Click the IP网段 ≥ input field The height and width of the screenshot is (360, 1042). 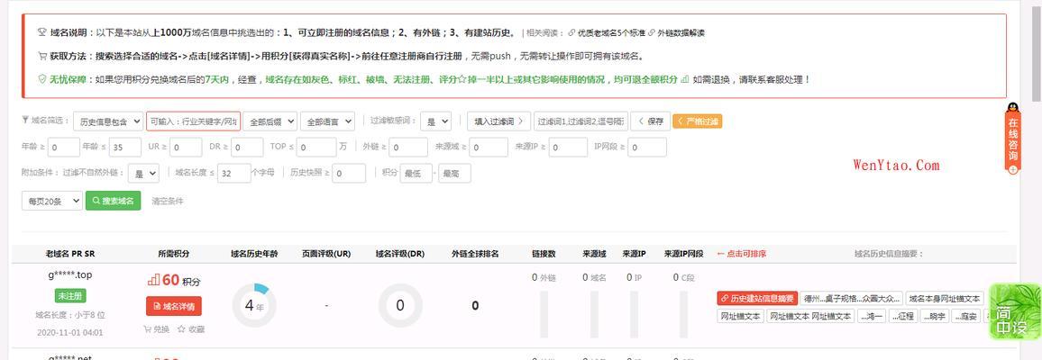point(646,148)
